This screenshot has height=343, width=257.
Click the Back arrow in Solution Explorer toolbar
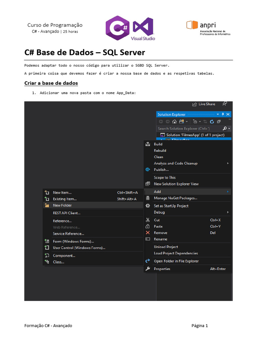point(161,122)
